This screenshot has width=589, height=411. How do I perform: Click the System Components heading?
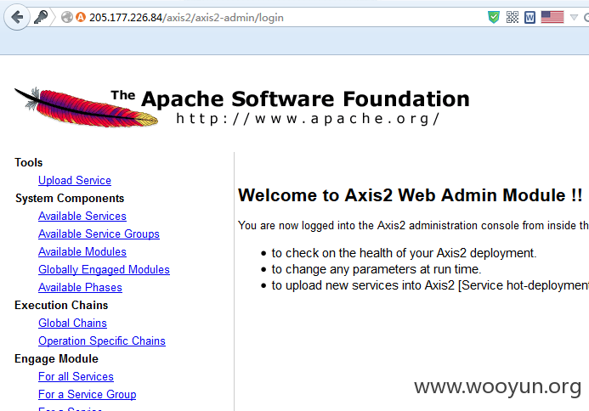tap(70, 198)
